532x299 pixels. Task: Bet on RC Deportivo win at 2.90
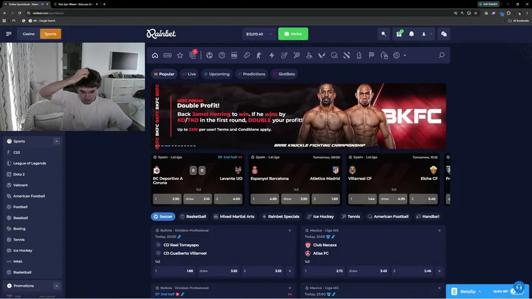[167, 199]
